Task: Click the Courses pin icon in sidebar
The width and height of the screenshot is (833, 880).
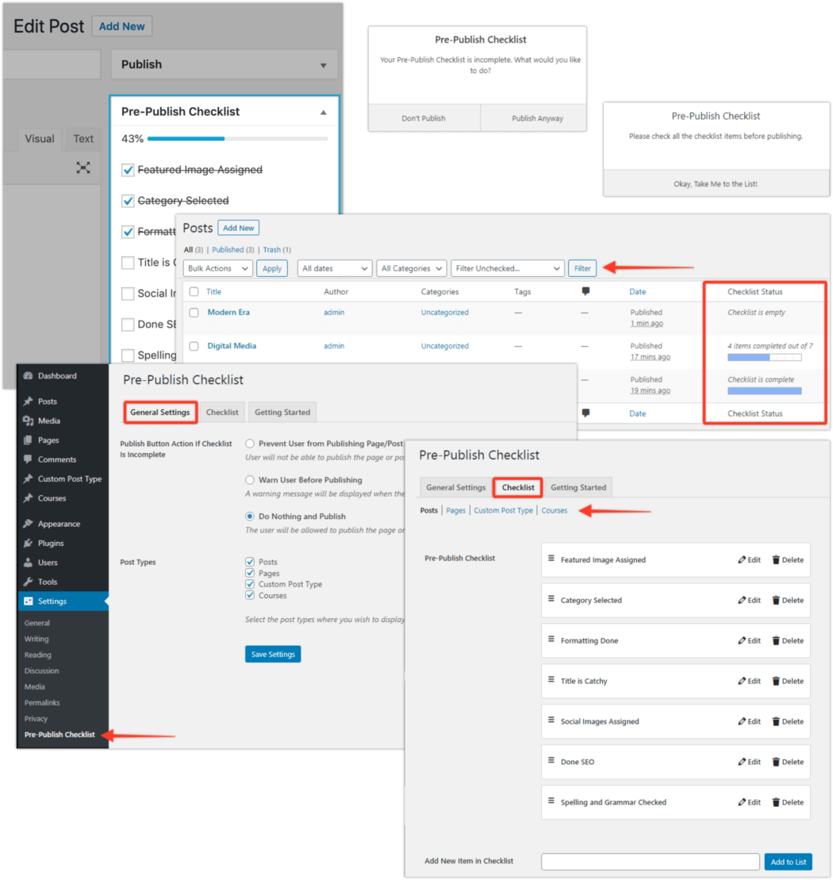Action: [x=28, y=498]
